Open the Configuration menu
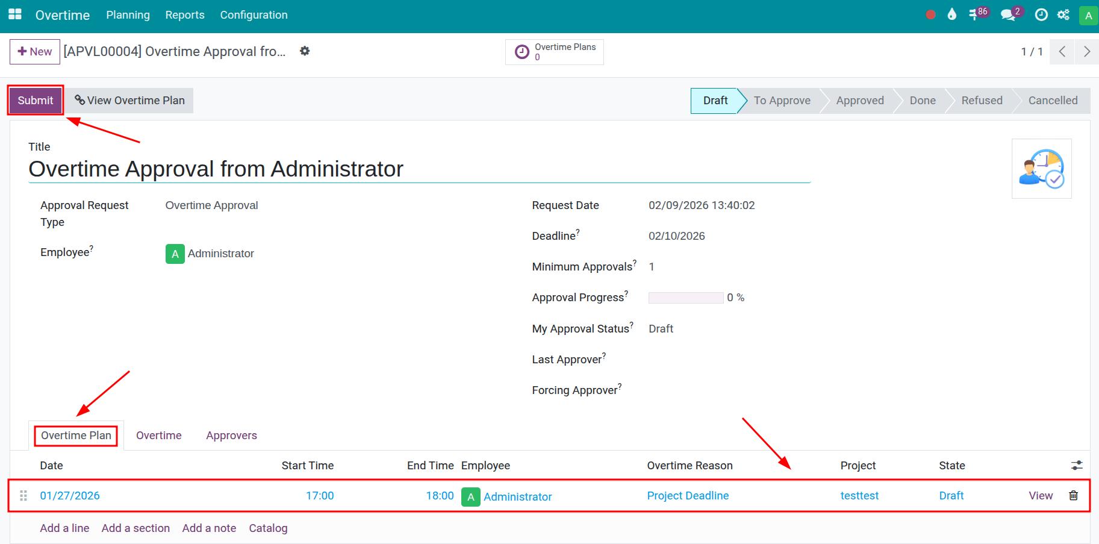The image size is (1099, 544). (254, 15)
